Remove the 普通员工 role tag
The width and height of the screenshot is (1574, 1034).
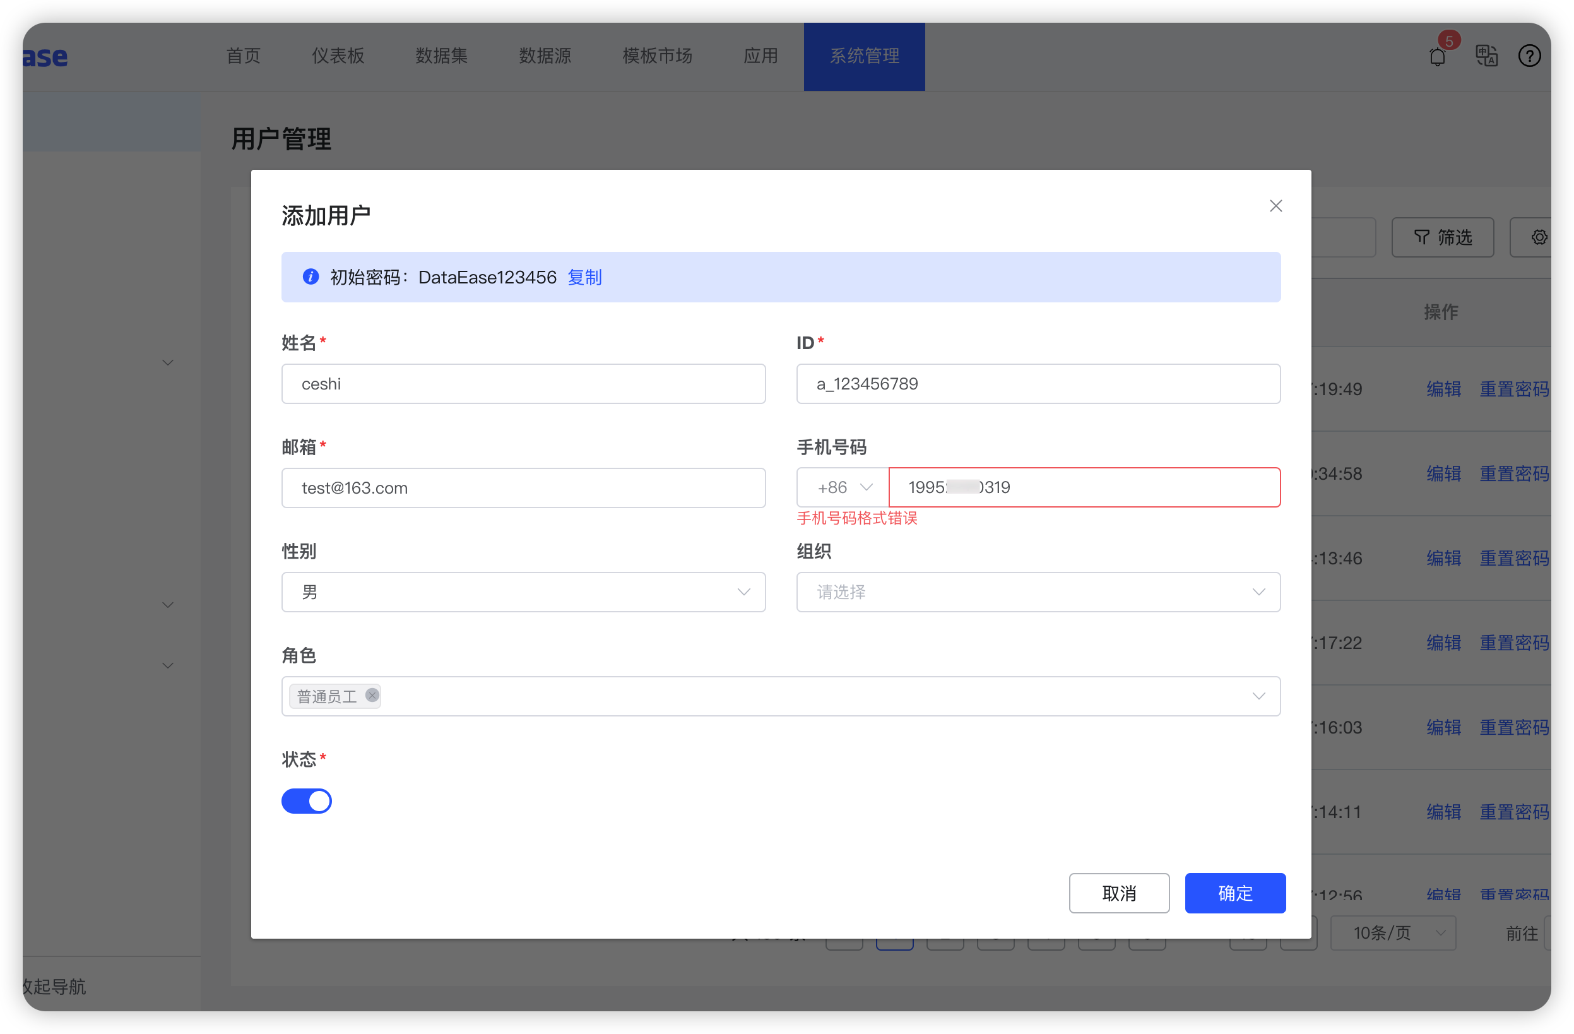coord(372,695)
